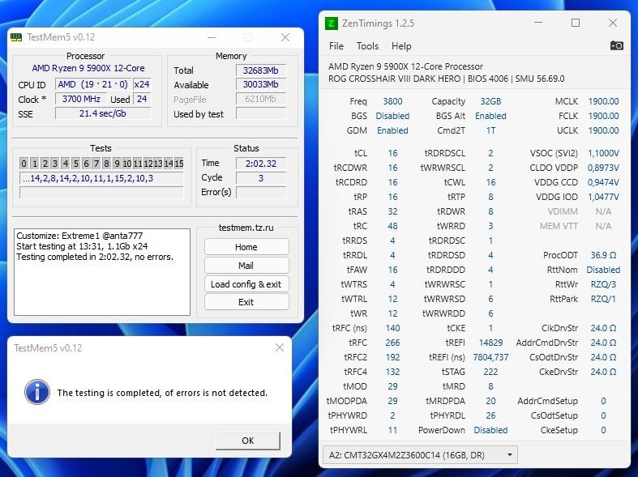
Task: Minimize the TestMem5 main window
Action: 212,37
